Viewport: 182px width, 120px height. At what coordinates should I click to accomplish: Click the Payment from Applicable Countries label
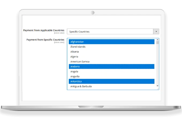pos(44,30)
